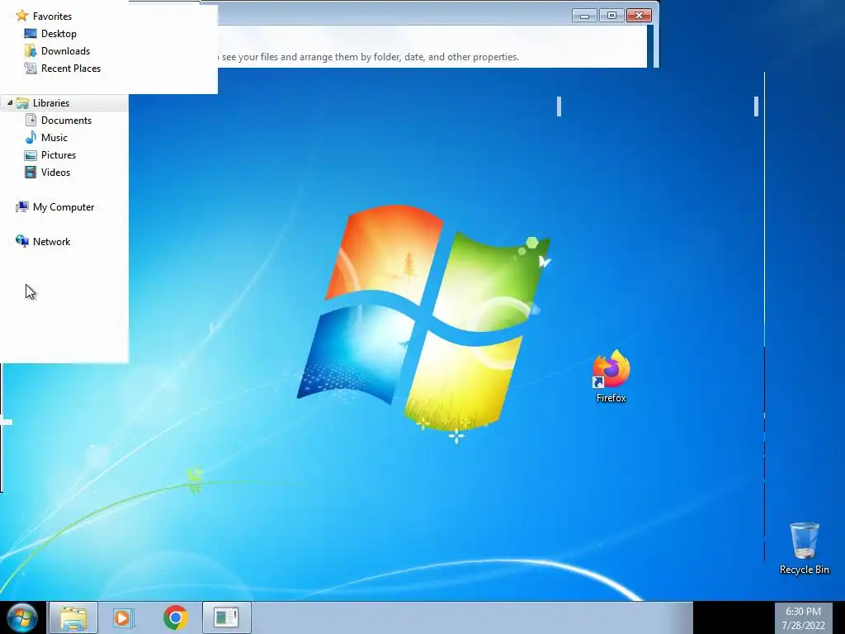Screen dimensions: 845x634
Task: Maximize the Explorer window
Action: coord(611,16)
